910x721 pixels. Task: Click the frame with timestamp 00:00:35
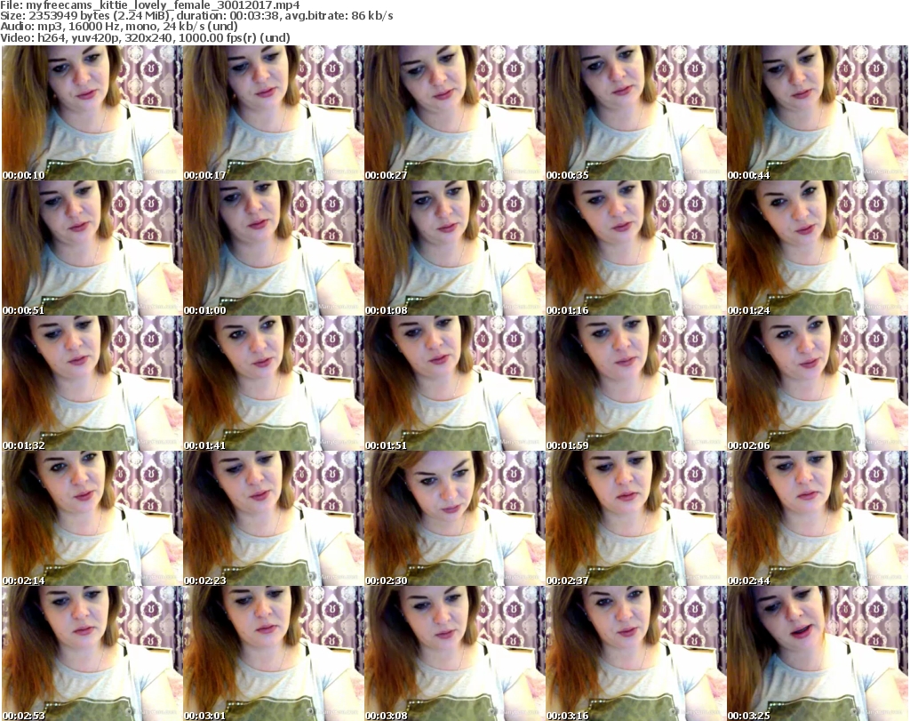point(635,113)
